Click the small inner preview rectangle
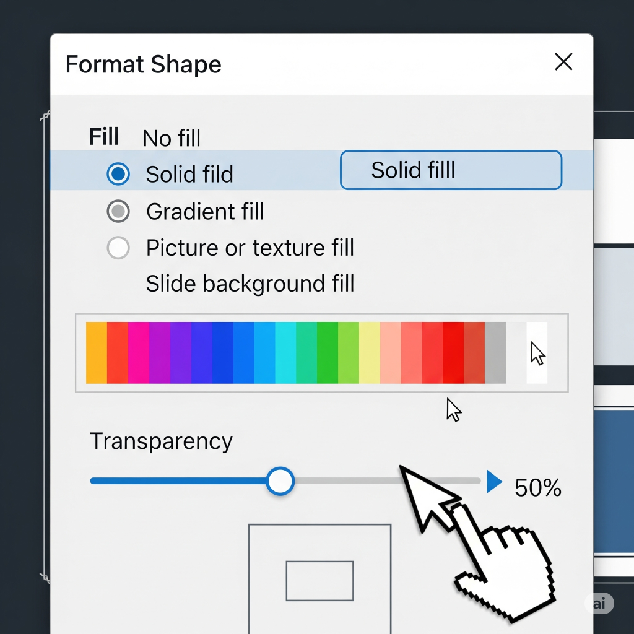 [319, 581]
